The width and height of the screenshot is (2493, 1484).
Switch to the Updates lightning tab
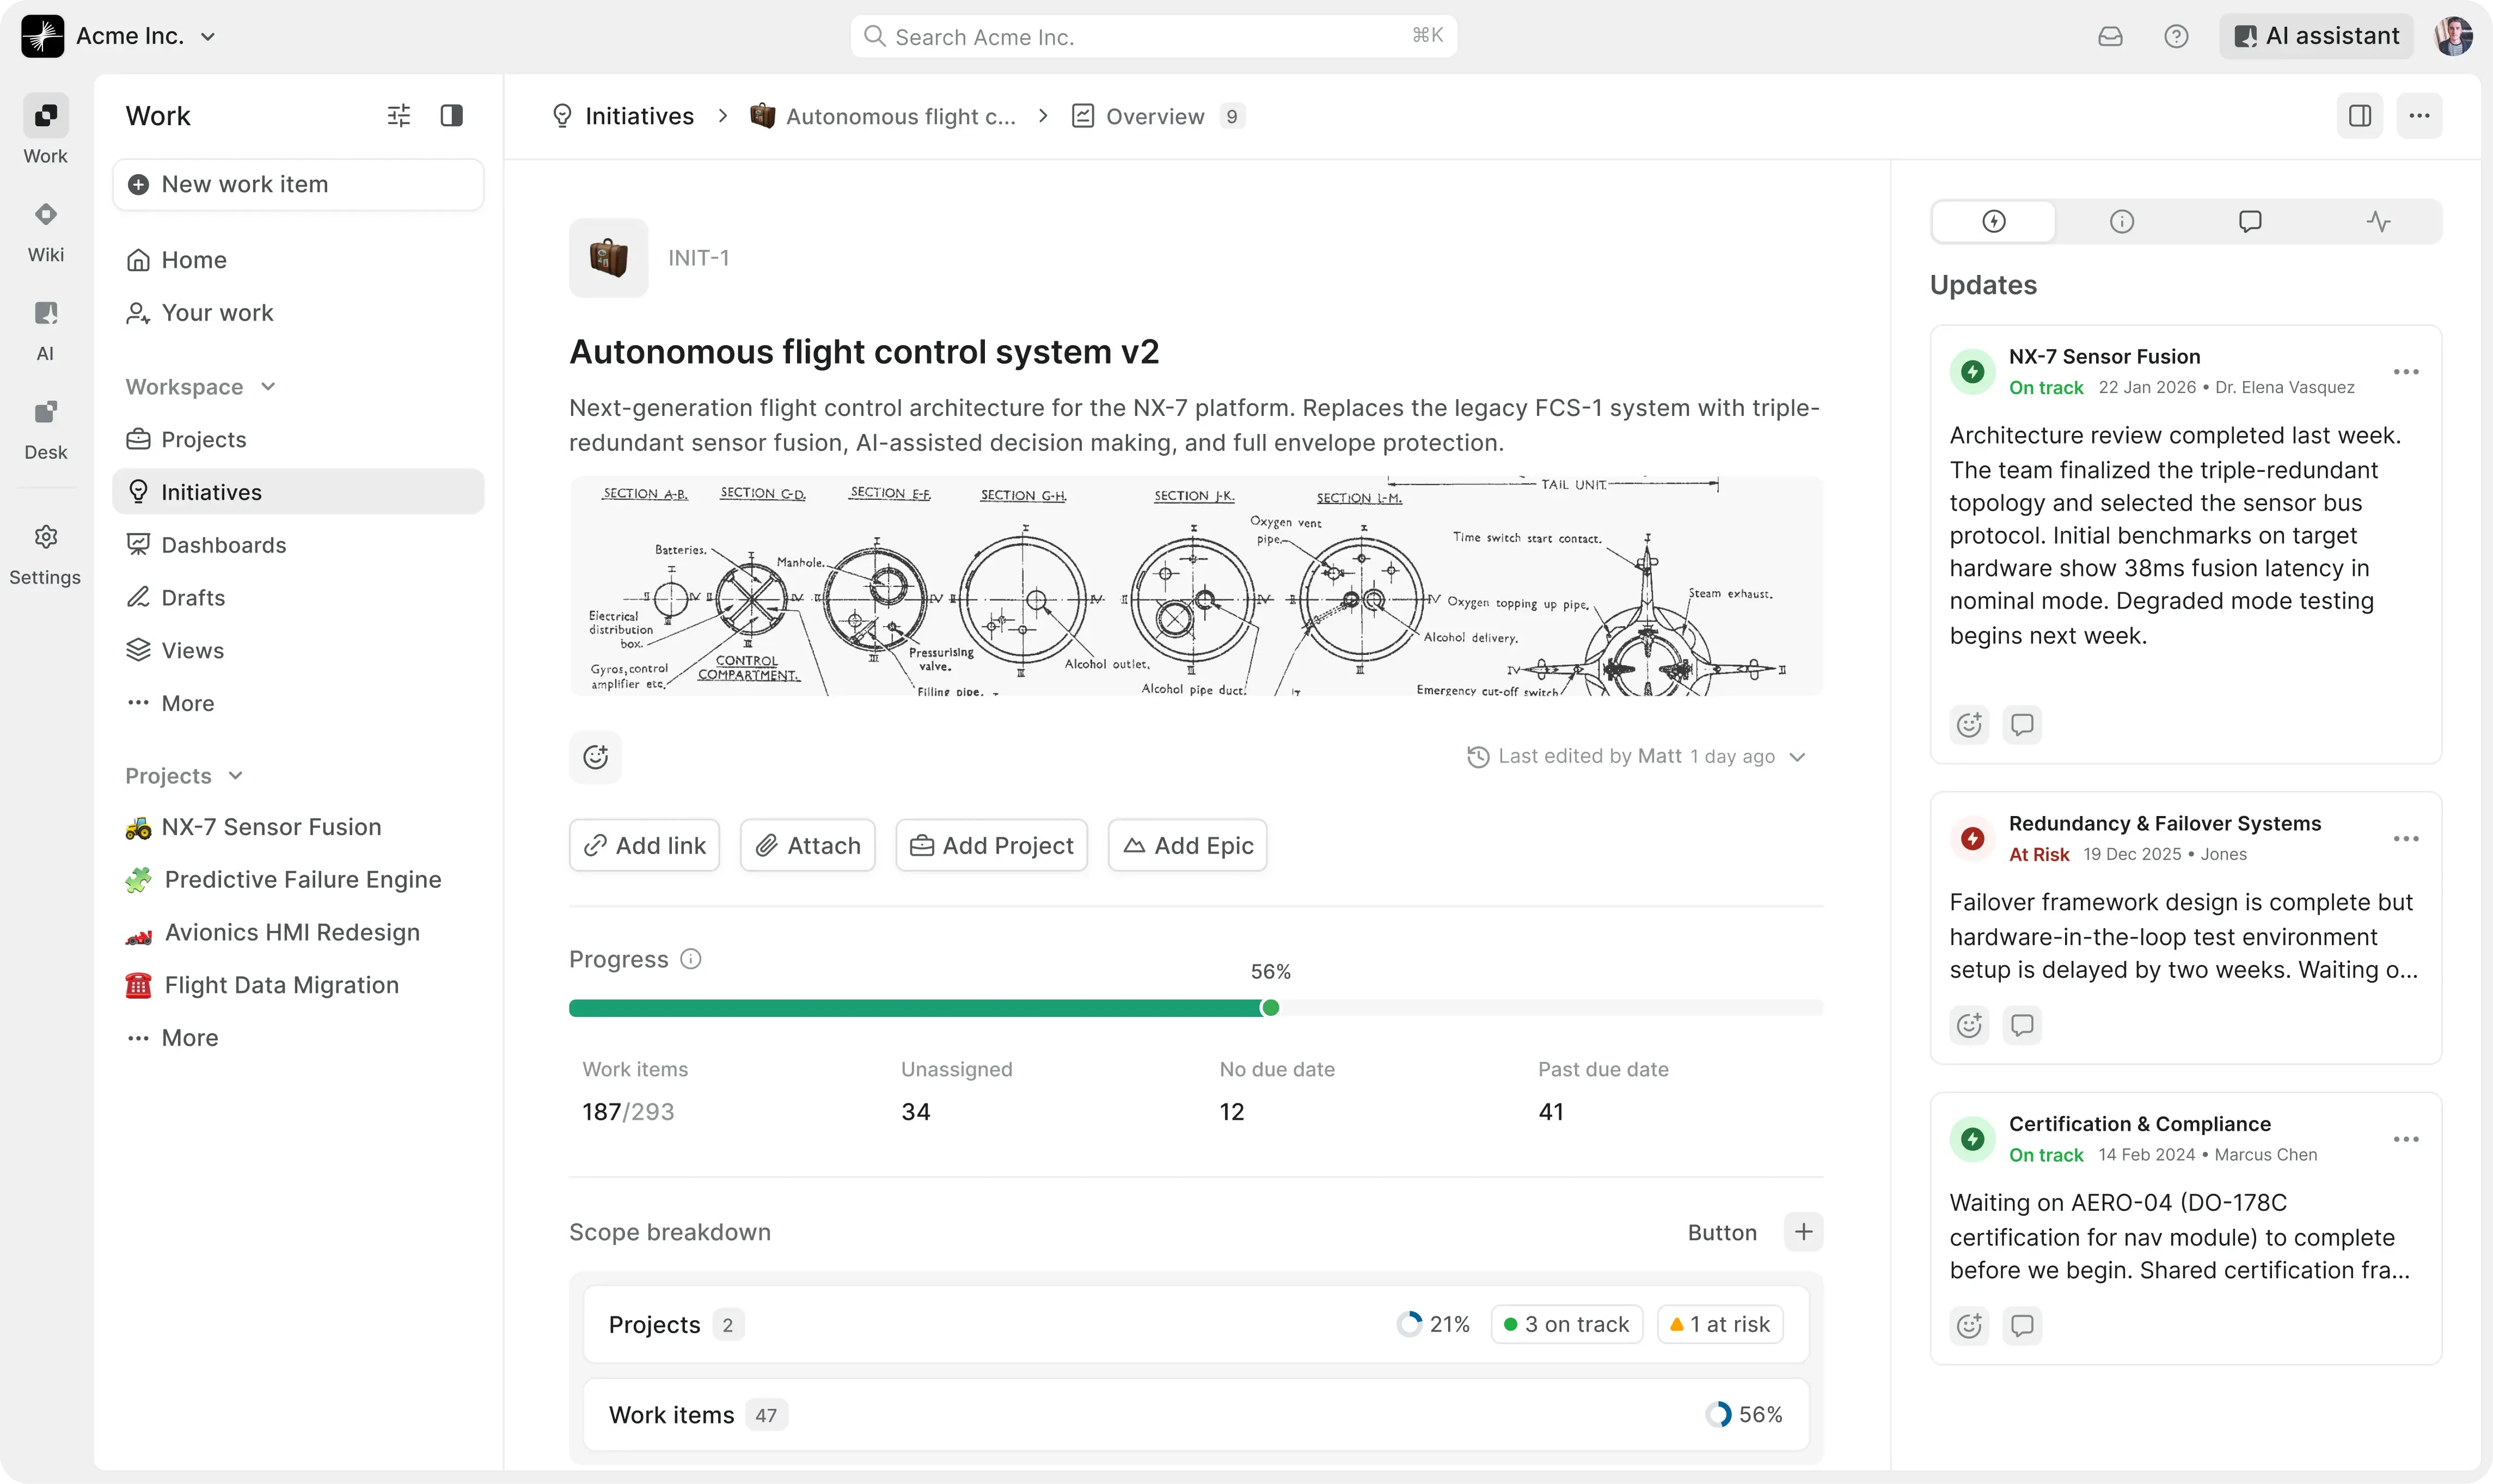[x=1994, y=222]
